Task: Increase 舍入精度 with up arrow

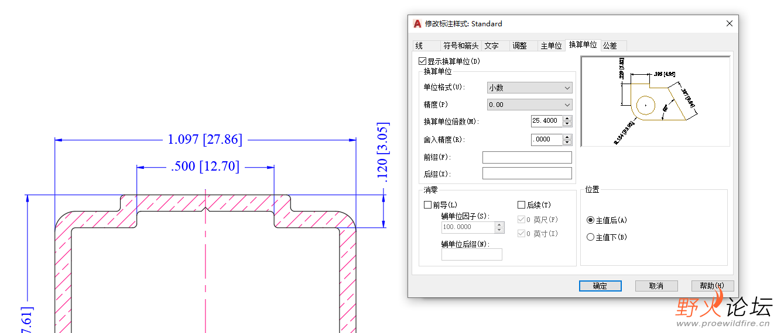Action: click(567, 137)
